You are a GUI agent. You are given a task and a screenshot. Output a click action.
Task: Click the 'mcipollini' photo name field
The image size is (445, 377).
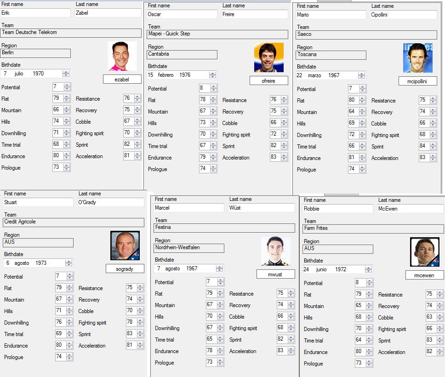[x=417, y=81]
